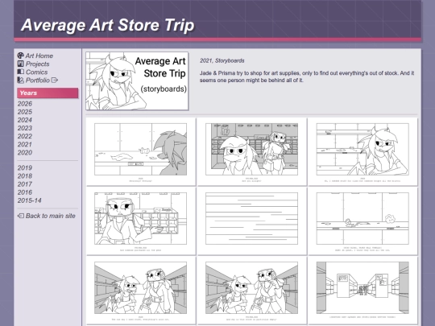Go to the Projects page
435x326 pixels.
click(37, 64)
